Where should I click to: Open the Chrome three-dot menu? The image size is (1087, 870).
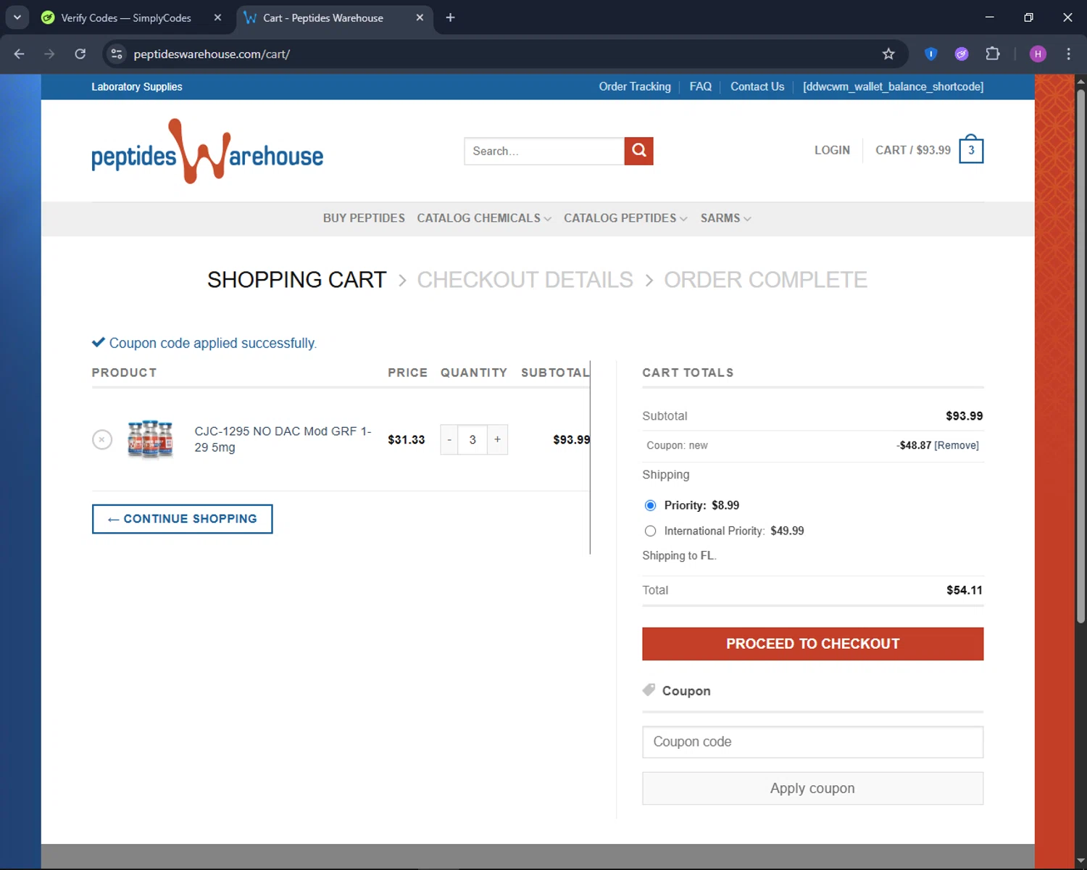point(1068,54)
